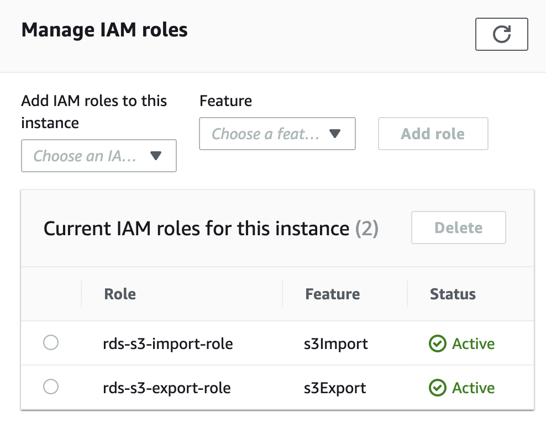Click the roles count (2) indicator

coord(366,228)
